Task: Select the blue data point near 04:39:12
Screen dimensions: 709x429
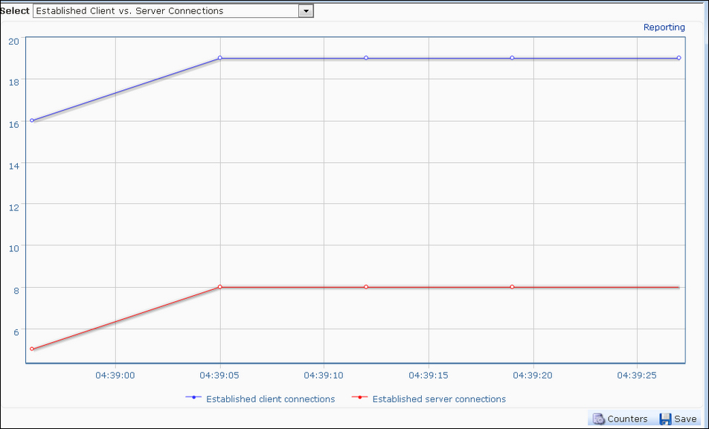Action: coord(366,58)
